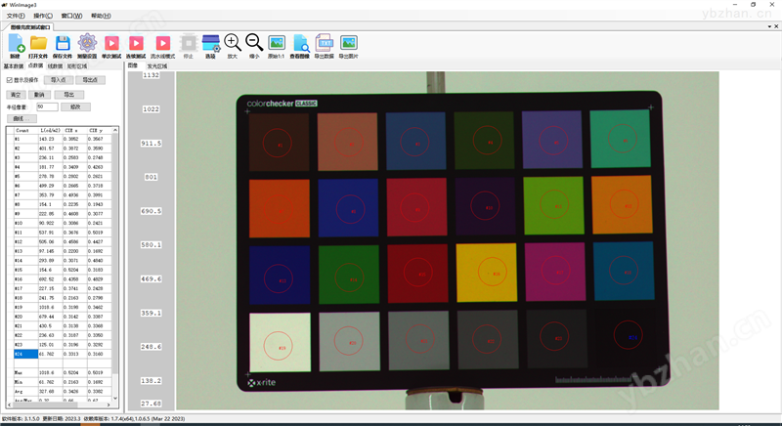Select the 发光区域 tab
This screenshot has width=782, height=426.
pyautogui.click(x=157, y=65)
